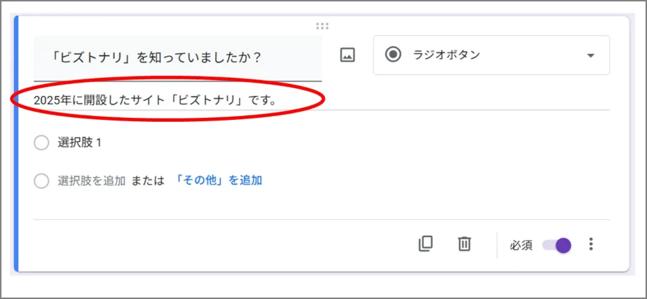Click the six-dot drag handle at the top
647x299 pixels.
tap(322, 26)
